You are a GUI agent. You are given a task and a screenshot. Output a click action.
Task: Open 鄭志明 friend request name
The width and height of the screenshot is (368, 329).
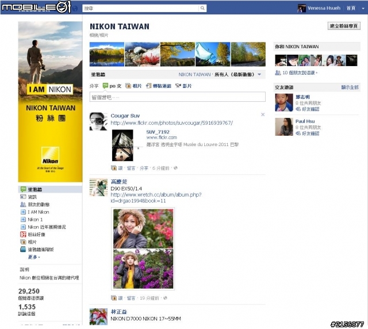(302, 97)
